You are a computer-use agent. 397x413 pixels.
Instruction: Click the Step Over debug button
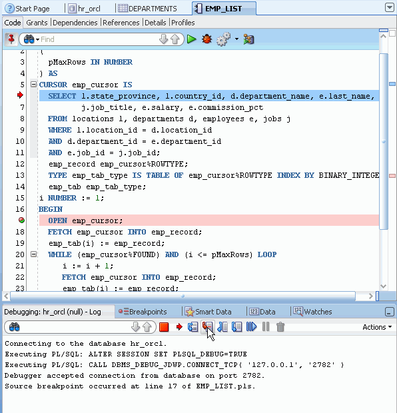click(193, 327)
